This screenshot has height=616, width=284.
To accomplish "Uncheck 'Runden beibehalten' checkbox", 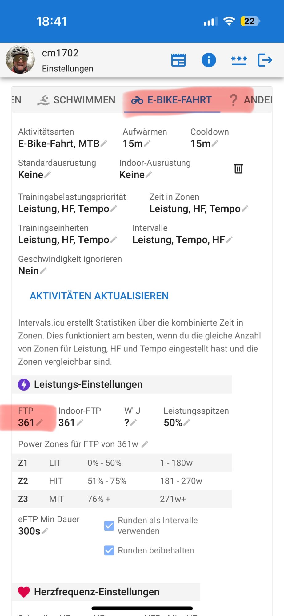I will (x=109, y=550).
